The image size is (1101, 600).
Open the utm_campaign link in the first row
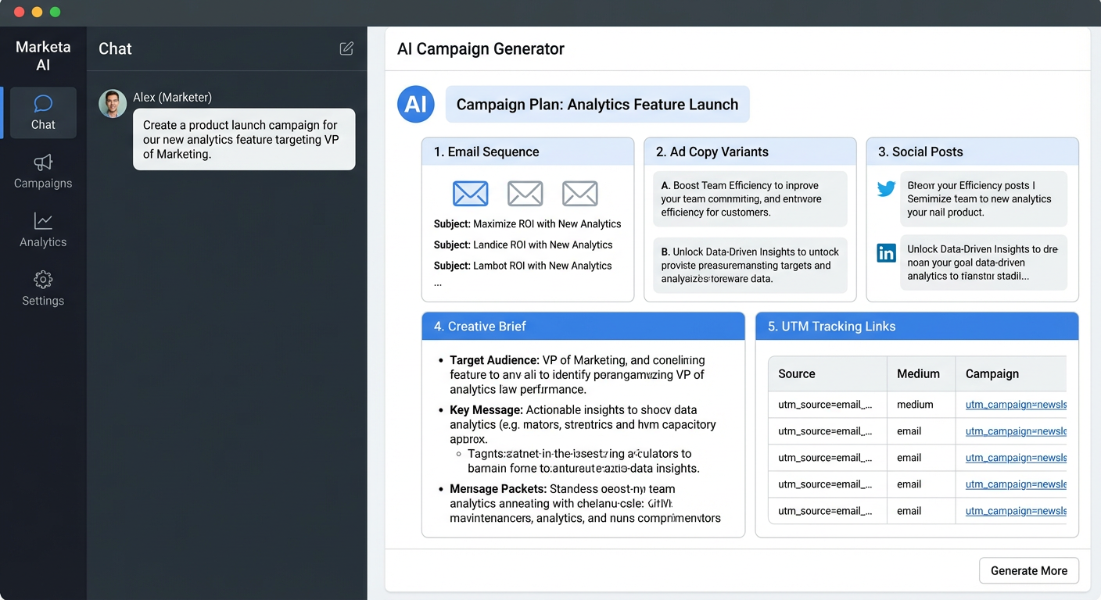pos(1015,405)
